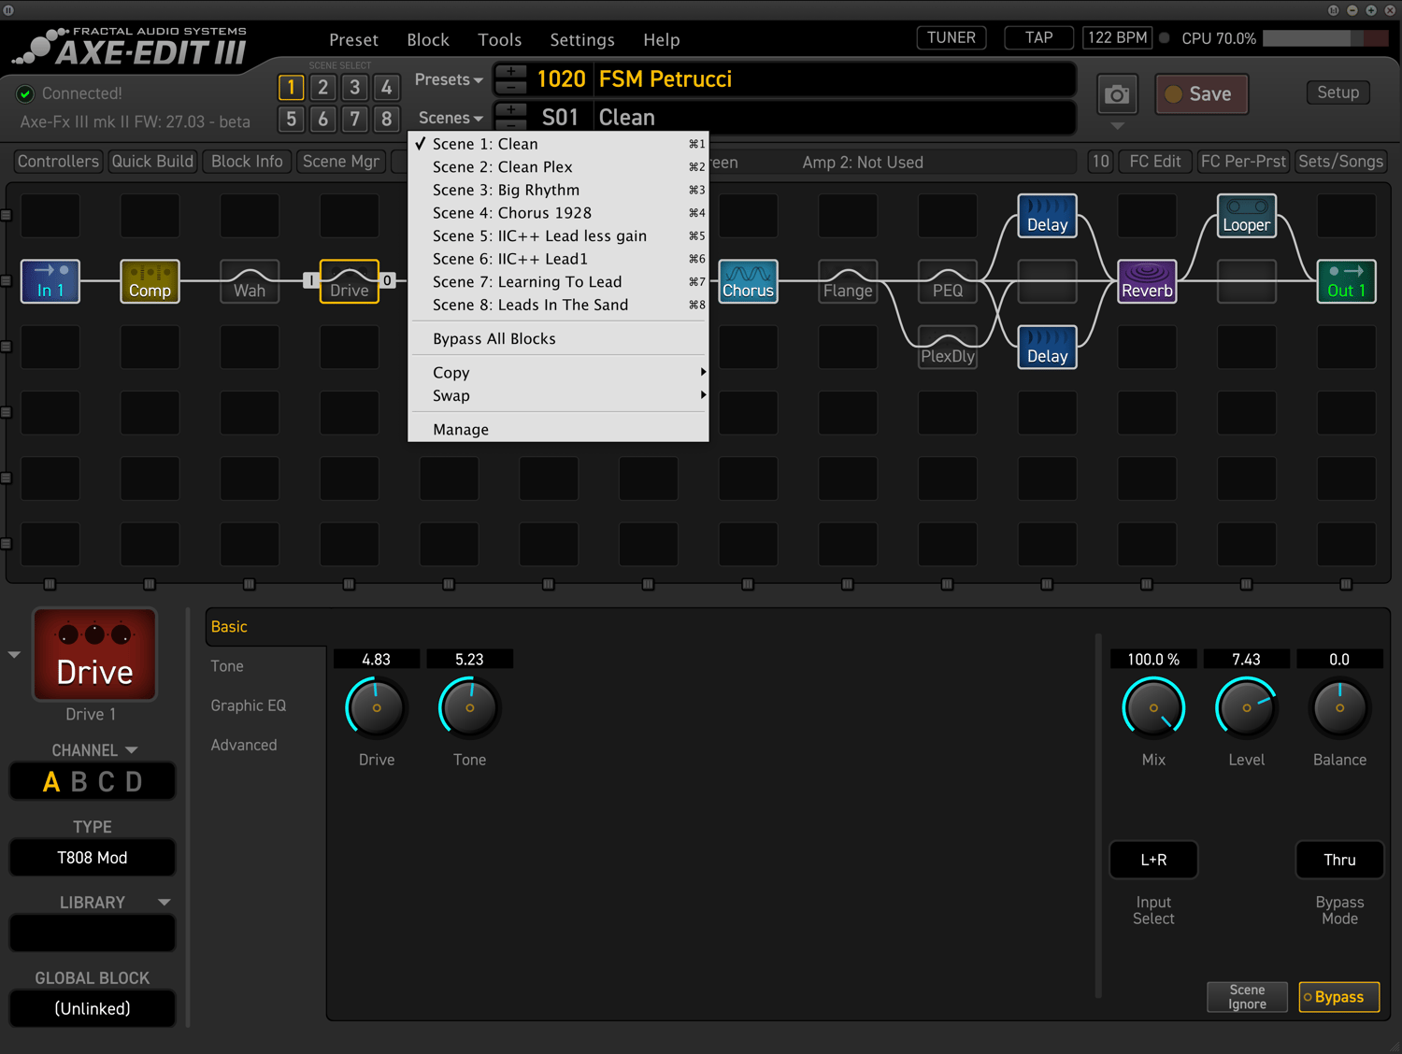Open Quick Build
Image resolution: width=1402 pixels, height=1054 pixels.
point(152,162)
